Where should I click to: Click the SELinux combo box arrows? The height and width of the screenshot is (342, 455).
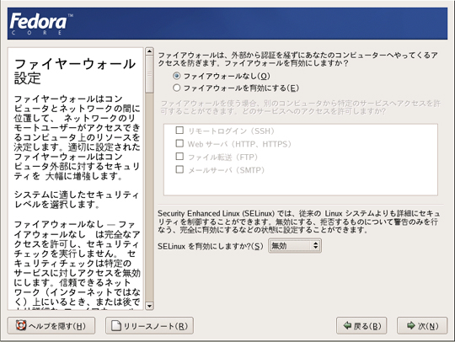click(x=315, y=246)
